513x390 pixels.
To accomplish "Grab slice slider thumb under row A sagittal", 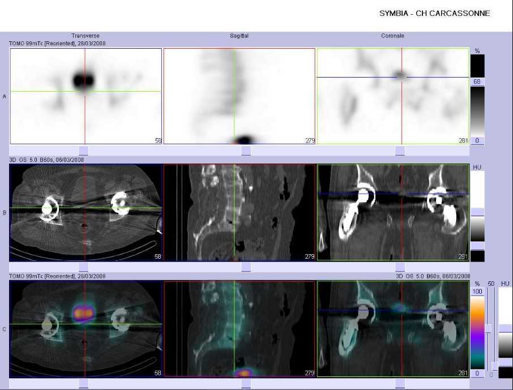I will click(x=246, y=151).
